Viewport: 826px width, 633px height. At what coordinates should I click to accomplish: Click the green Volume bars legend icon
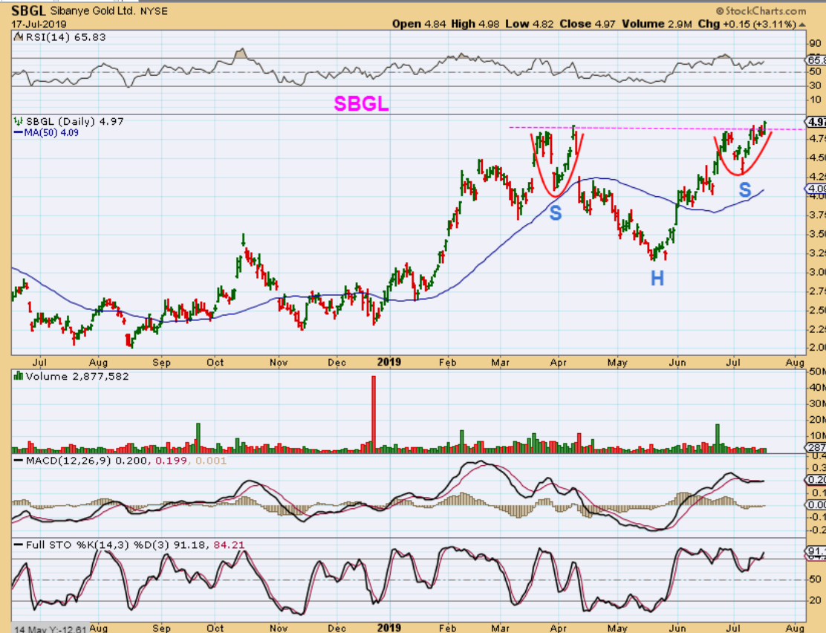point(16,377)
